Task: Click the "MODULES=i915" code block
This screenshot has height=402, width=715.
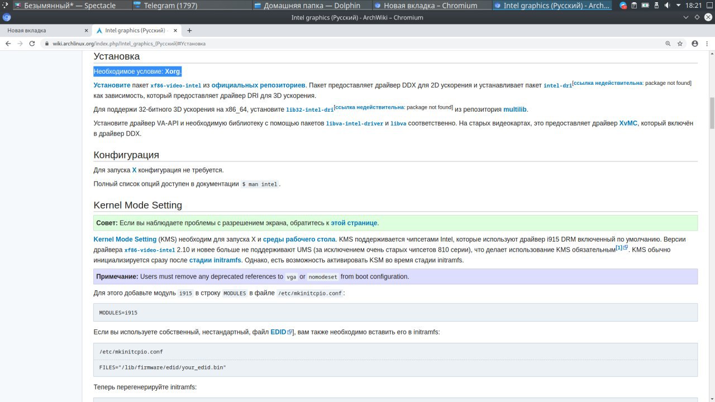Action: click(395, 313)
